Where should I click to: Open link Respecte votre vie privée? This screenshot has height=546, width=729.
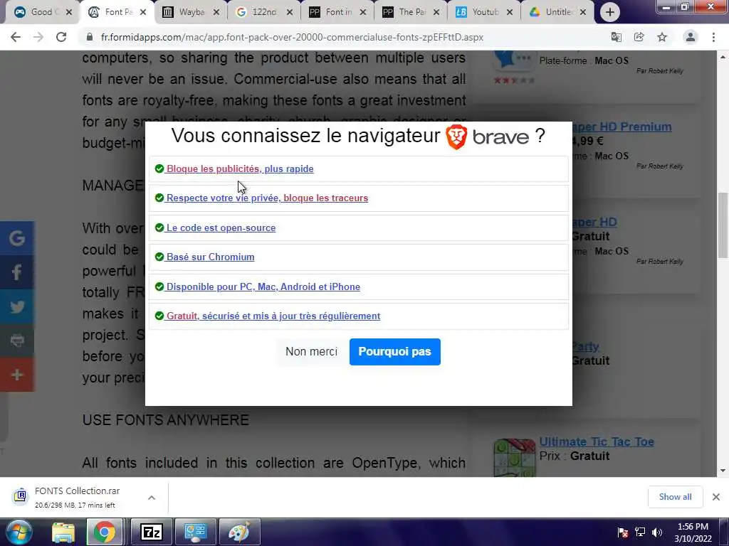(268, 198)
